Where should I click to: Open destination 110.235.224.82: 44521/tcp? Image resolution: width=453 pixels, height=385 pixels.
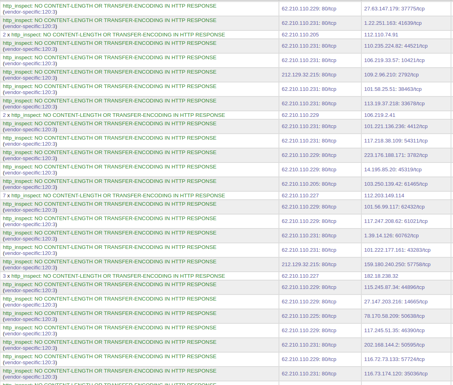coord(395,46)
